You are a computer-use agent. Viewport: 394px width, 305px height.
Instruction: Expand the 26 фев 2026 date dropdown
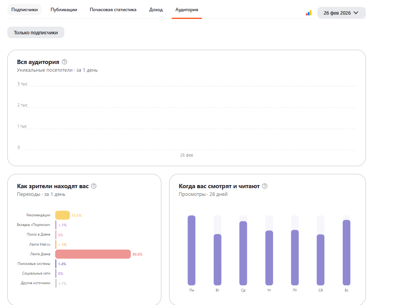[341, 13]
